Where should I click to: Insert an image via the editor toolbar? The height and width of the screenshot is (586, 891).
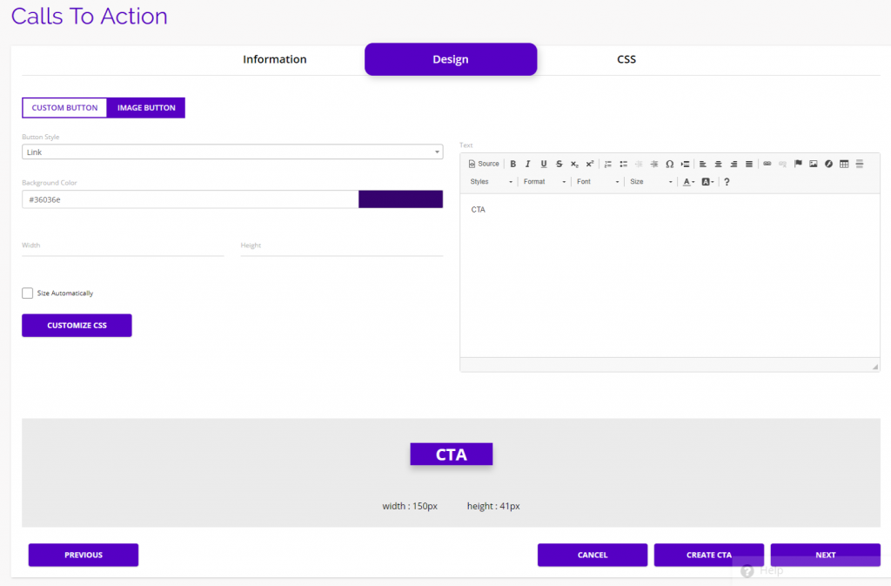(813, 164)
